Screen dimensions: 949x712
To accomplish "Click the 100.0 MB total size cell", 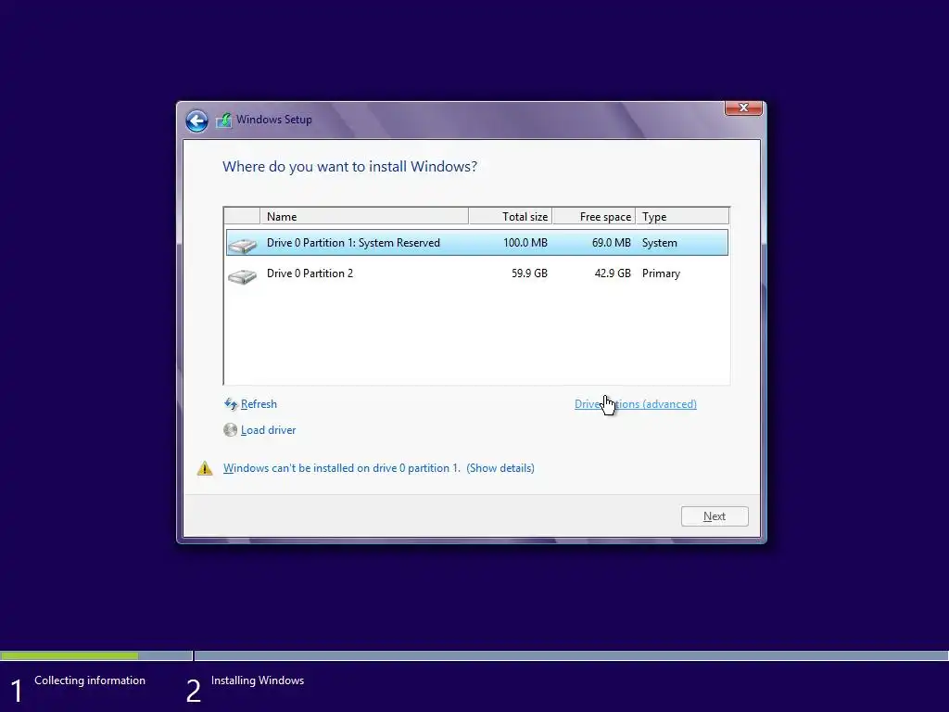I will [x=525, y=243].
